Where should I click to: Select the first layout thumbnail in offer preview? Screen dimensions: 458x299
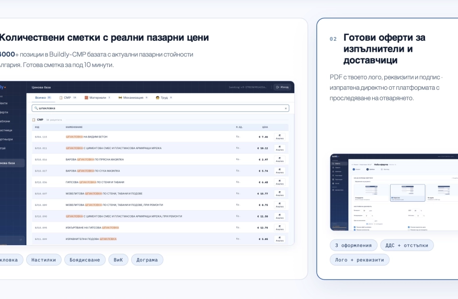click(x=371, y=193)
